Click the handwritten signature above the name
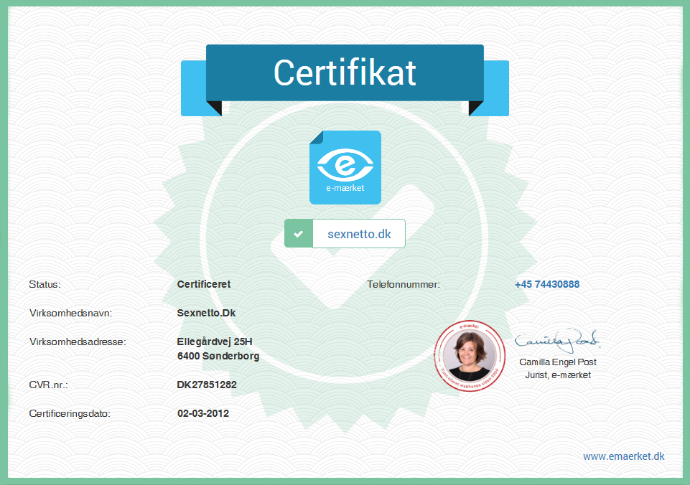The width and height of the screenshot is (690, 485). tap(557, 337)
